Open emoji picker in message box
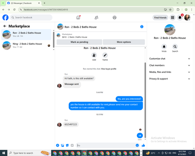 point(137,145)
